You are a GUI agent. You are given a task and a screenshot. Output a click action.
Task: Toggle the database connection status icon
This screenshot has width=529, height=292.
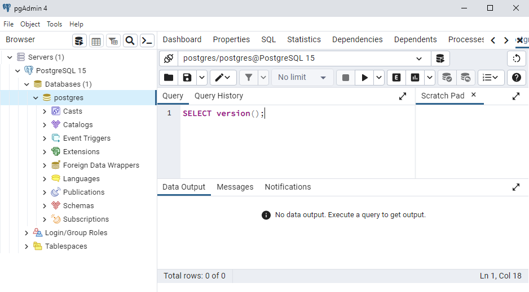(168, 59)
